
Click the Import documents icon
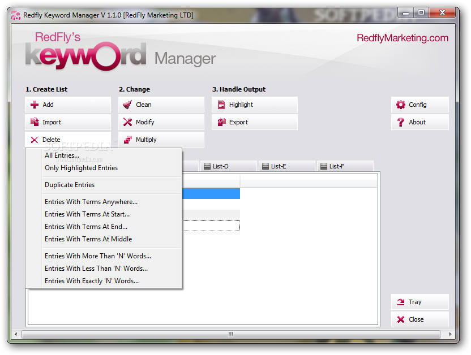(35, 122)
